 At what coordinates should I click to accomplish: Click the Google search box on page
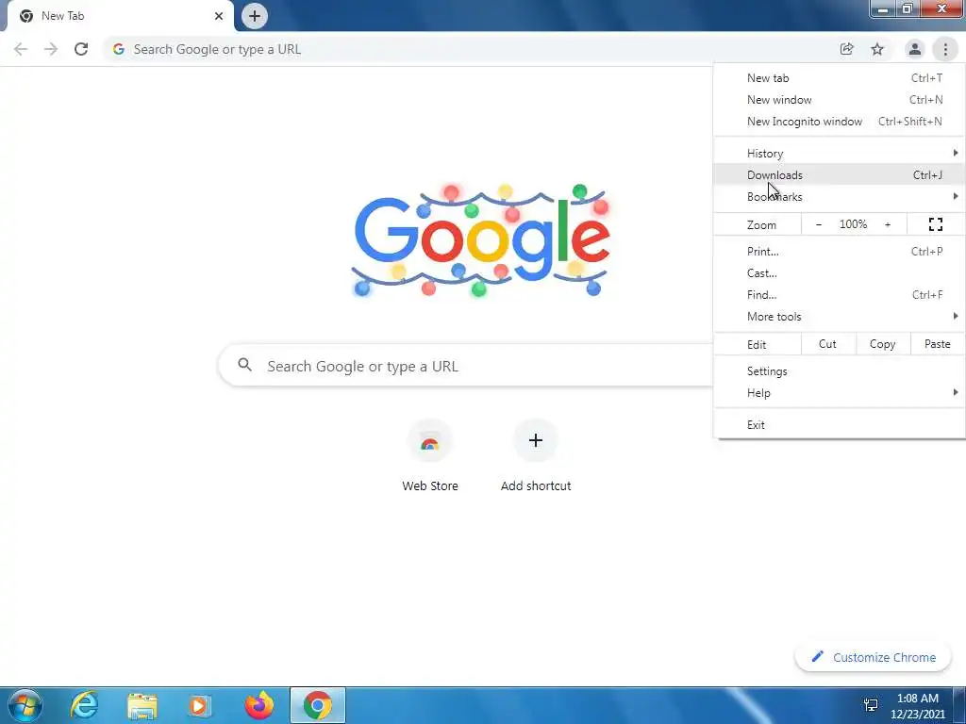[x=466, y=366]
